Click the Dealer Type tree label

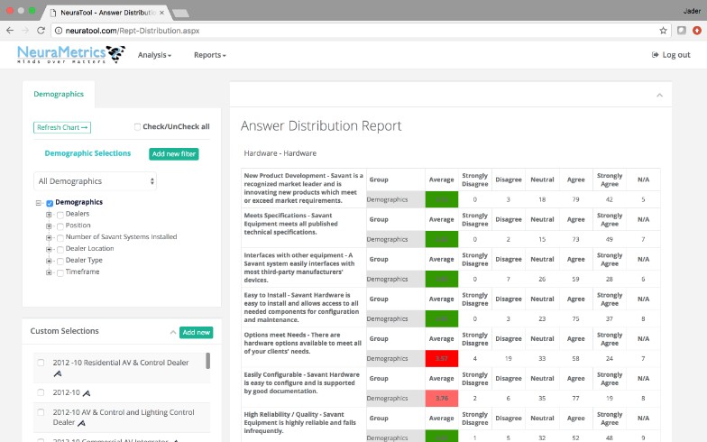[x=84, y=260]
